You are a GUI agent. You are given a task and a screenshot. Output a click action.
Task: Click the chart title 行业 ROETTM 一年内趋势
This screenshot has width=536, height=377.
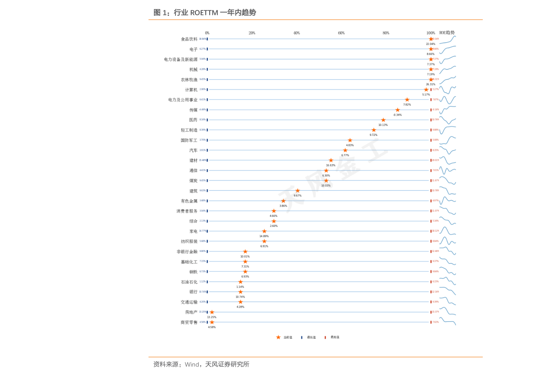205,13
